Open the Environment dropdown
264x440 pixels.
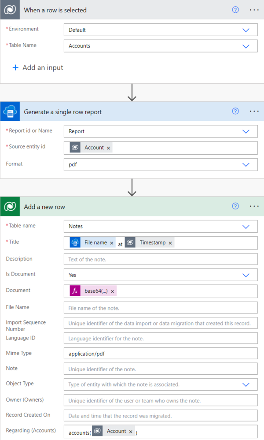click(246, 30)
